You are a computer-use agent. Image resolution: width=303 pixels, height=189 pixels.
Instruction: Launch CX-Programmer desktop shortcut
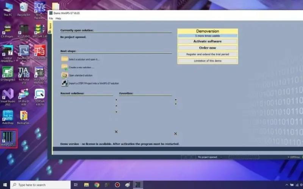click(8, 31)
